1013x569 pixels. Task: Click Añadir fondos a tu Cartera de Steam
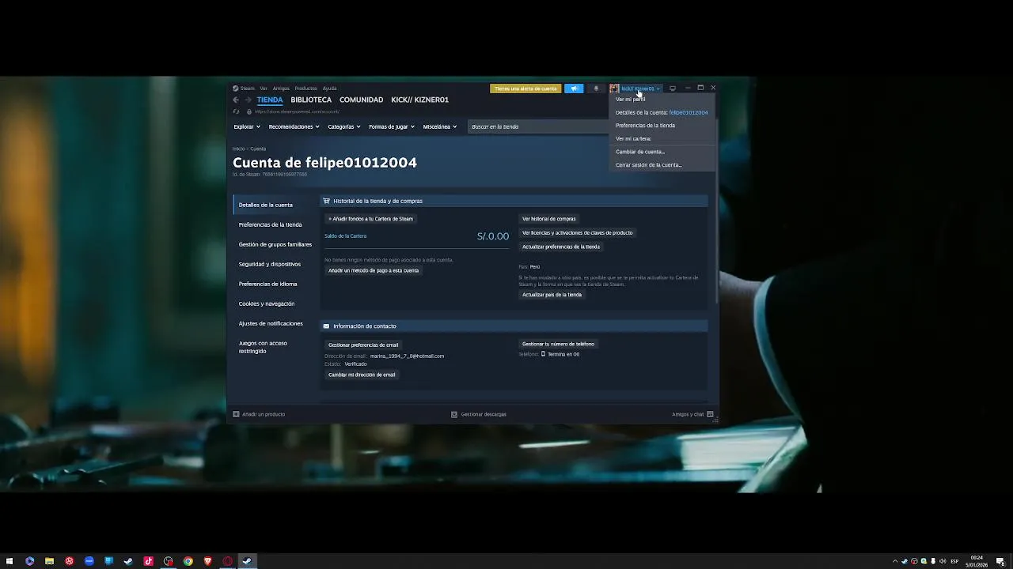pyautogui.click(x=370, y=219)
